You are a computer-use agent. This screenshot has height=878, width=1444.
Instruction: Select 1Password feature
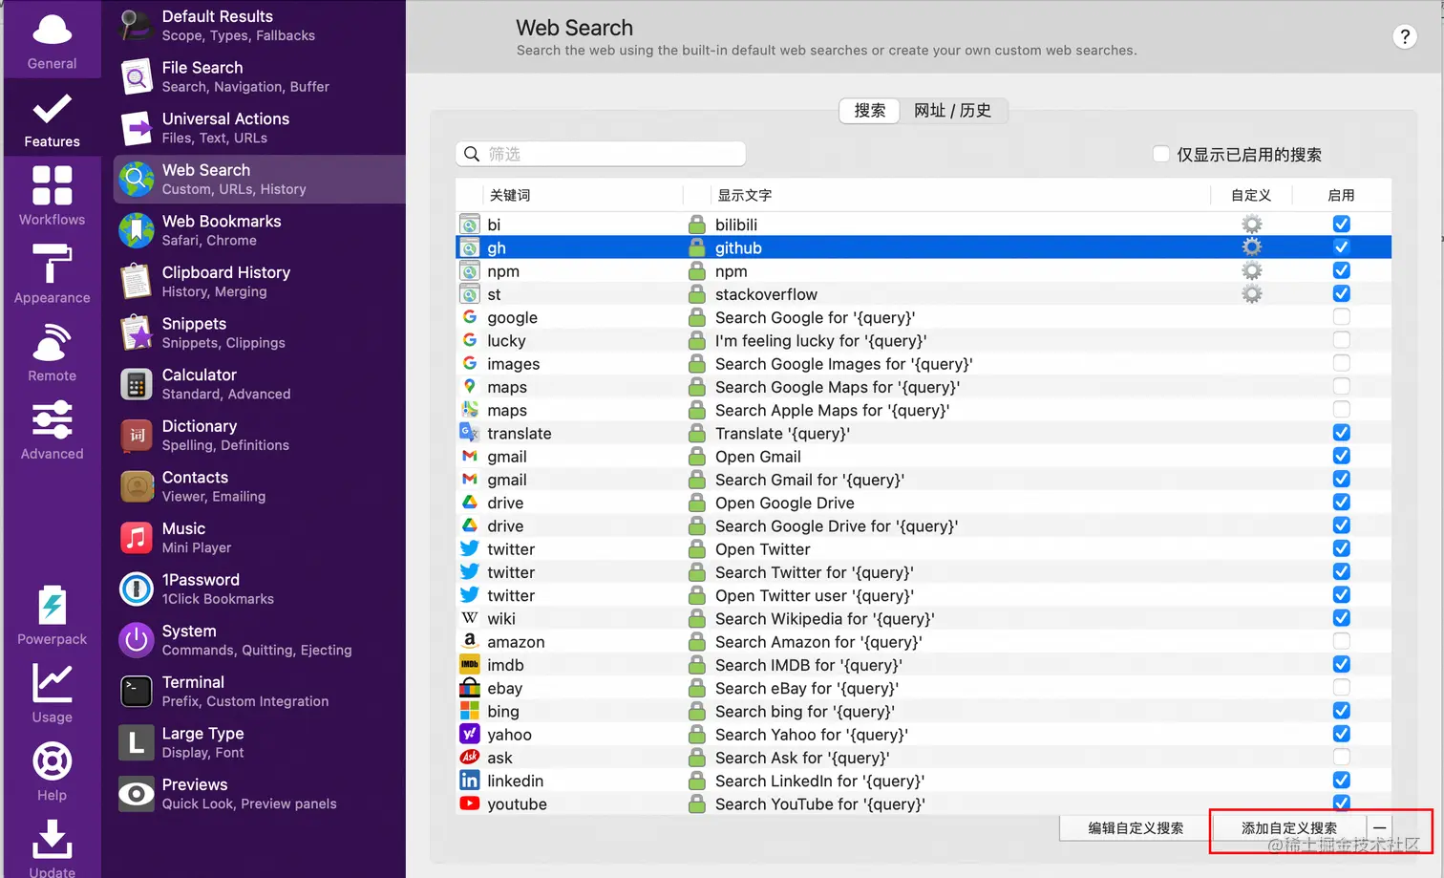click(x=260, y=589)
